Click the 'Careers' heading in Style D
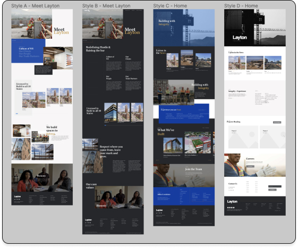 point(250,158)
